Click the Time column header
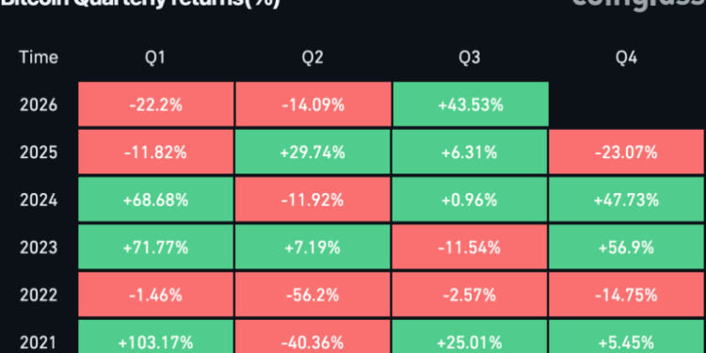The image size is (706, 353). pos(39,57)
